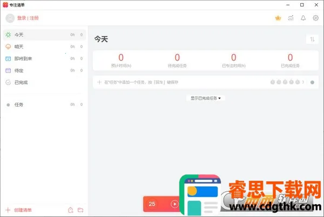Click the add project icon beside 创建清单
The height and width of the screenshot is (217, 324).
[x=70, y=210]
